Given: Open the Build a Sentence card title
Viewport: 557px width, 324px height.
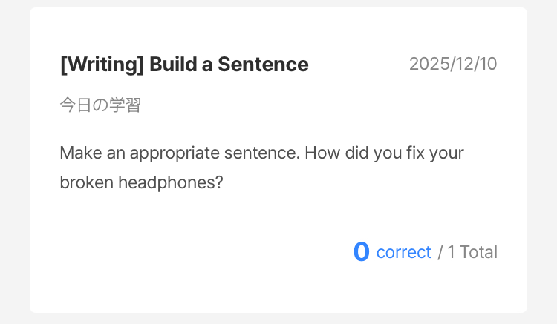Looking at the screenshot, I should click(x=183, y=65).
